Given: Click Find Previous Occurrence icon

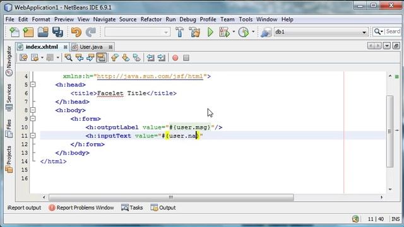Looking at the screenshot, I should coord(80,57).
